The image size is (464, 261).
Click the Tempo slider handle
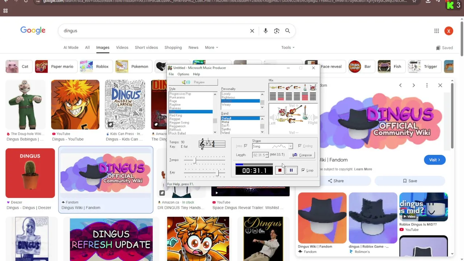(x=195, y=159)
